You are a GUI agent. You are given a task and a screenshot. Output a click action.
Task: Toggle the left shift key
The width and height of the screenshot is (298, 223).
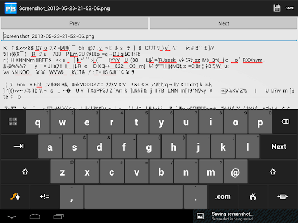pos(25,172)
